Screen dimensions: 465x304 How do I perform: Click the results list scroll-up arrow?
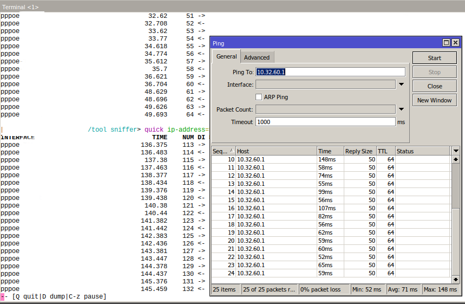[455, 160]
